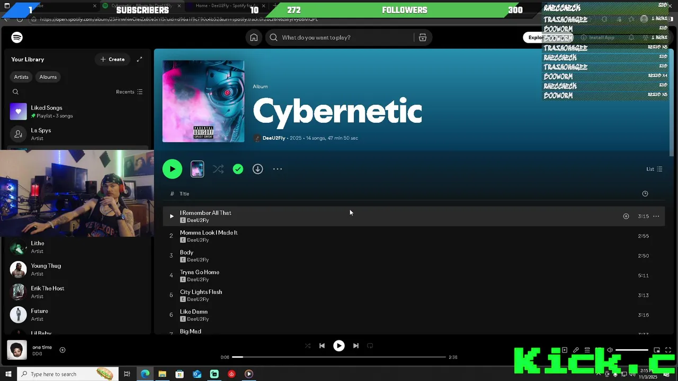Filter library by Artists

21,77
